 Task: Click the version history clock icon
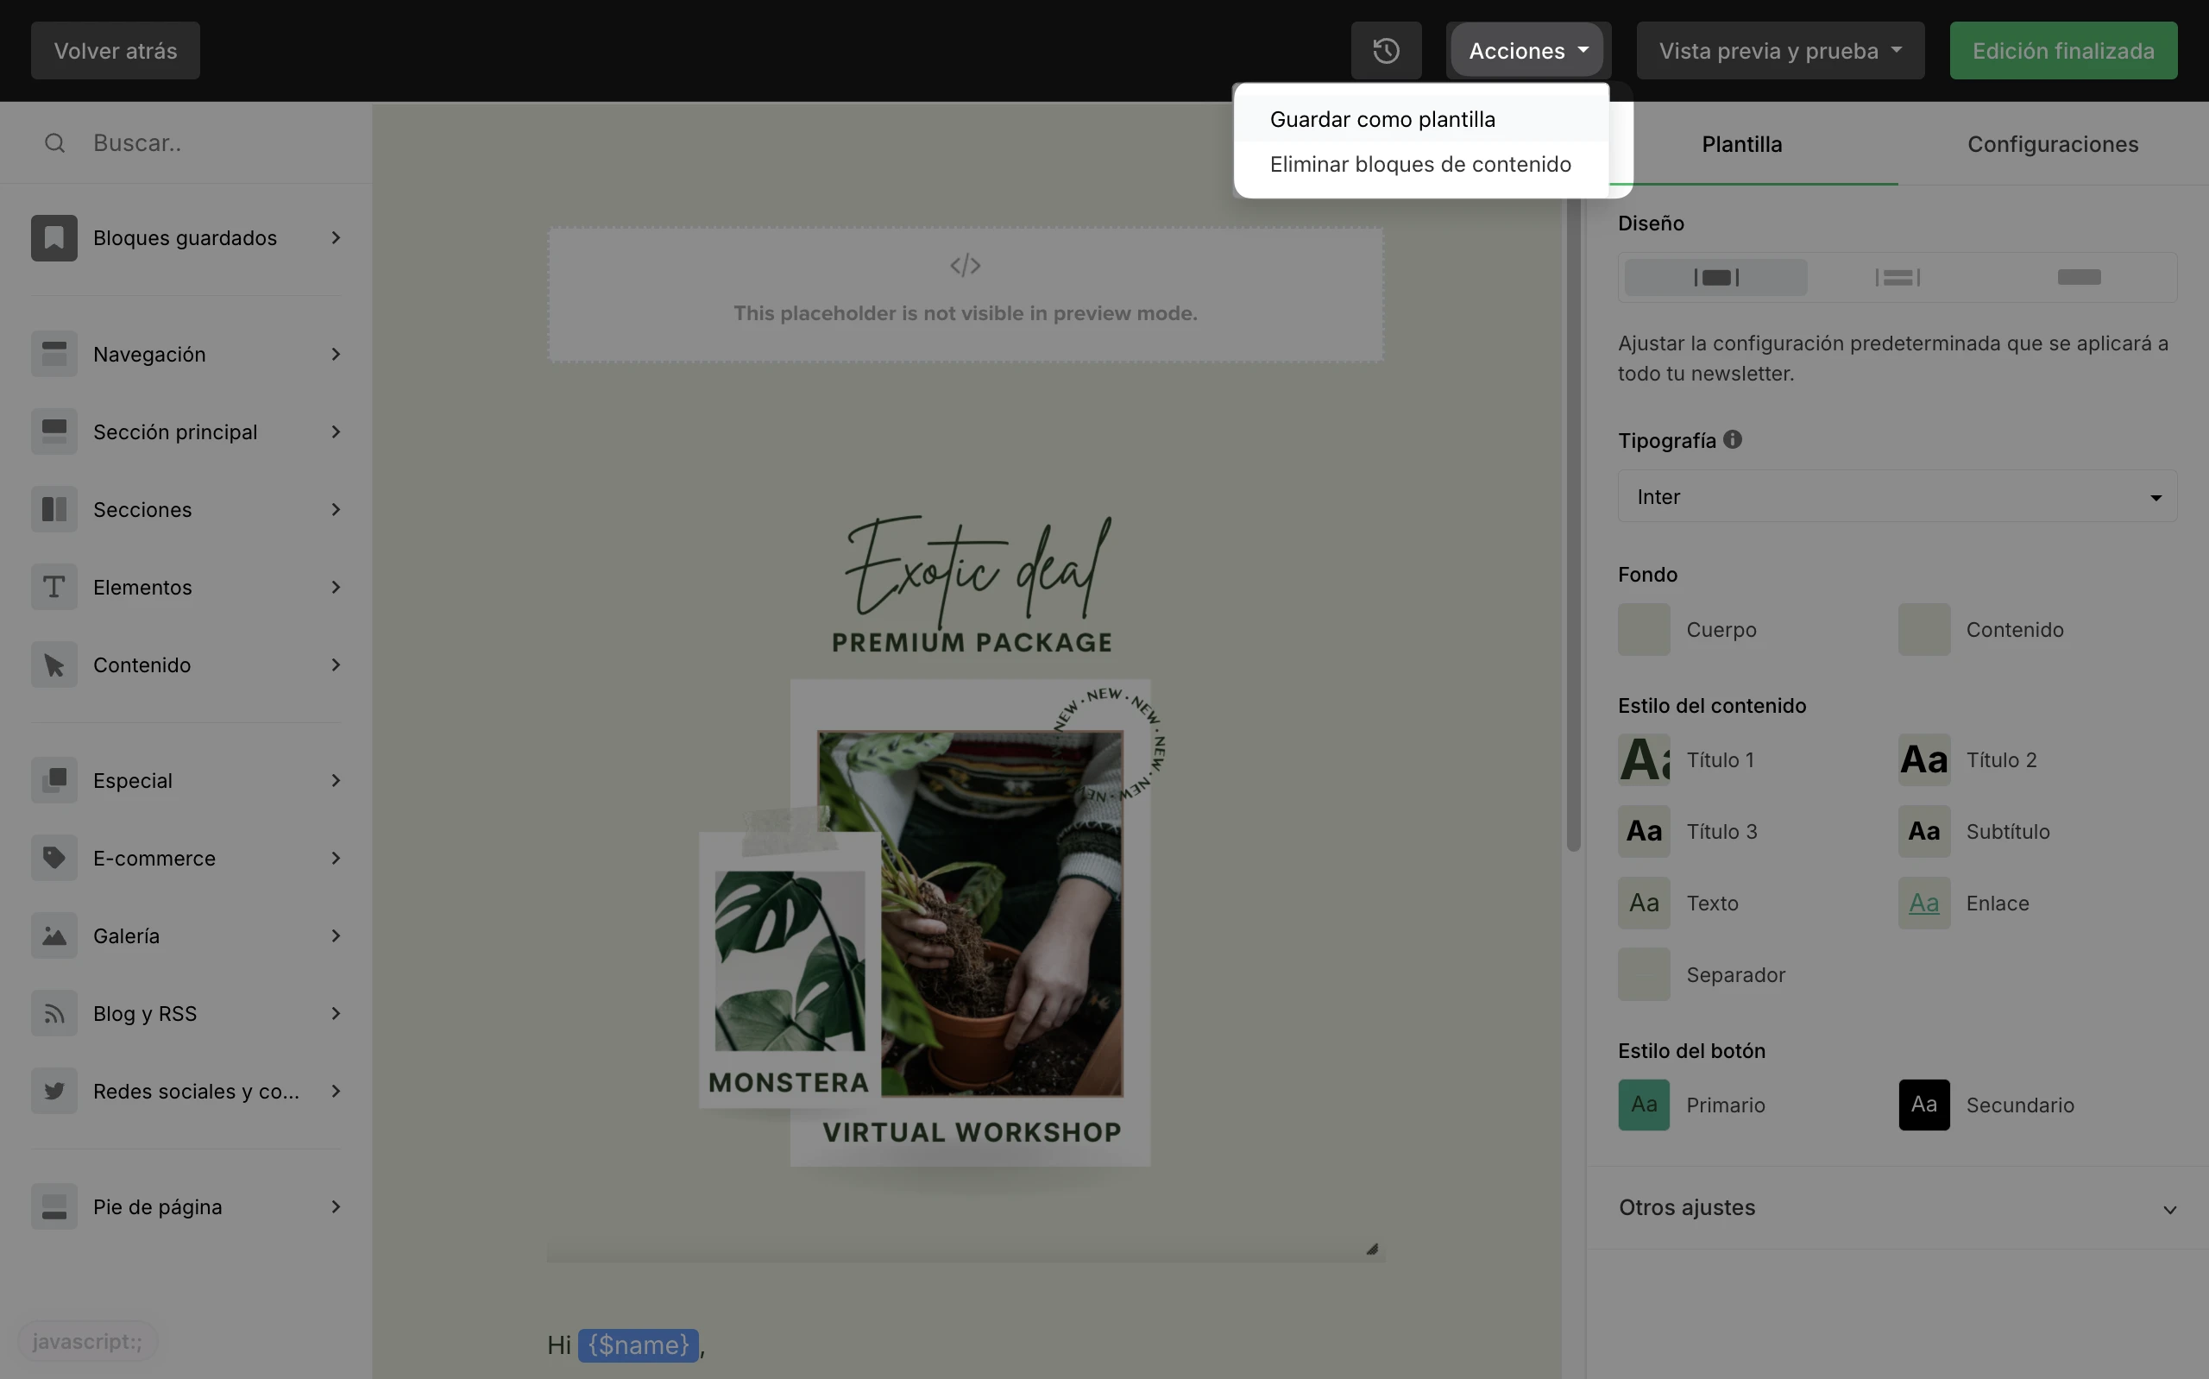(1386, 51)
